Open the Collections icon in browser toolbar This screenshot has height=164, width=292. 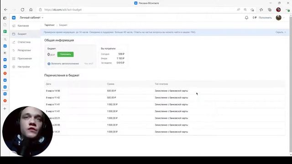(x=270, y=10)
